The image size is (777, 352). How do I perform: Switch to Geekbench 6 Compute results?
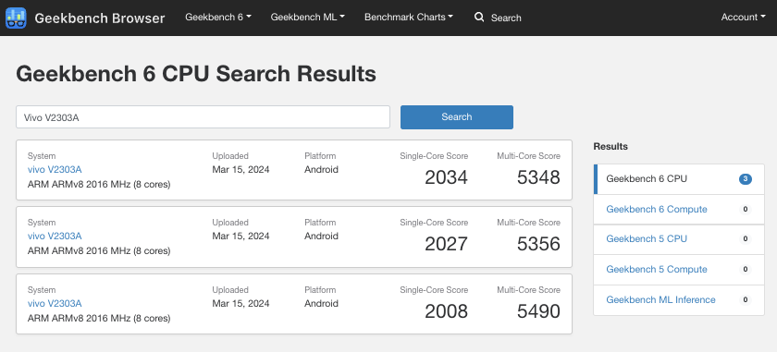pyautogui.click(x=679, y=210)
